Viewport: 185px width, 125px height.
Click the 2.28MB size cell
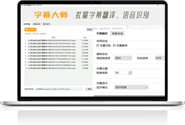pos(85,53)
